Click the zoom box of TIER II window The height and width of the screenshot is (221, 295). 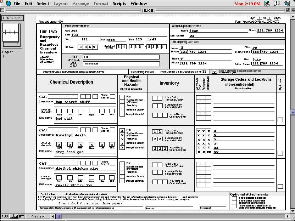288,10
